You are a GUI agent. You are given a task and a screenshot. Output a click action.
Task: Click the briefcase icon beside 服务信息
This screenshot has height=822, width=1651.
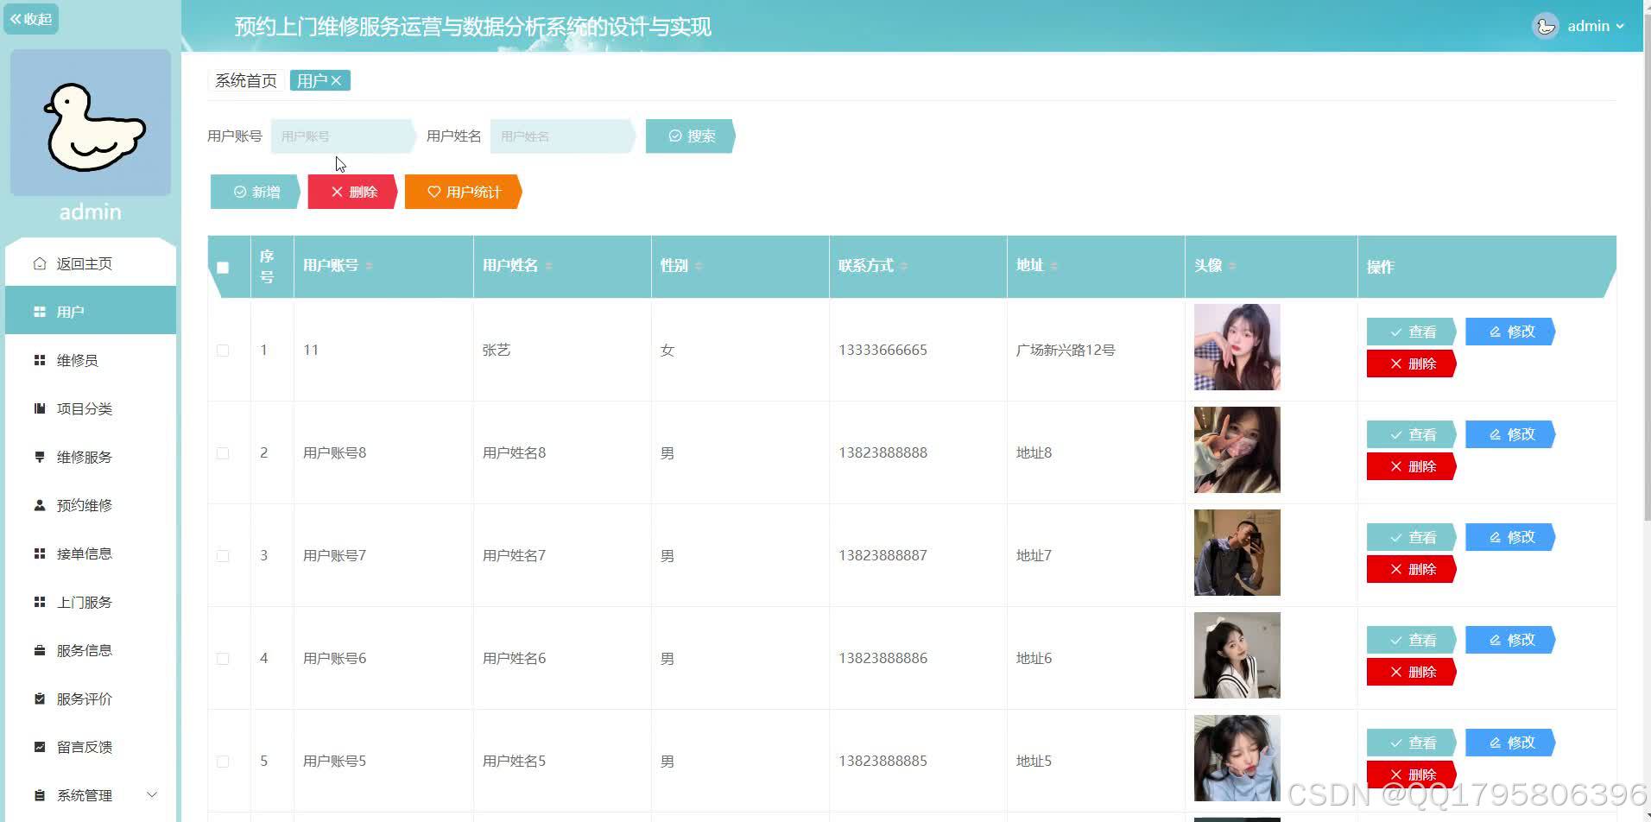pos(40,650)
